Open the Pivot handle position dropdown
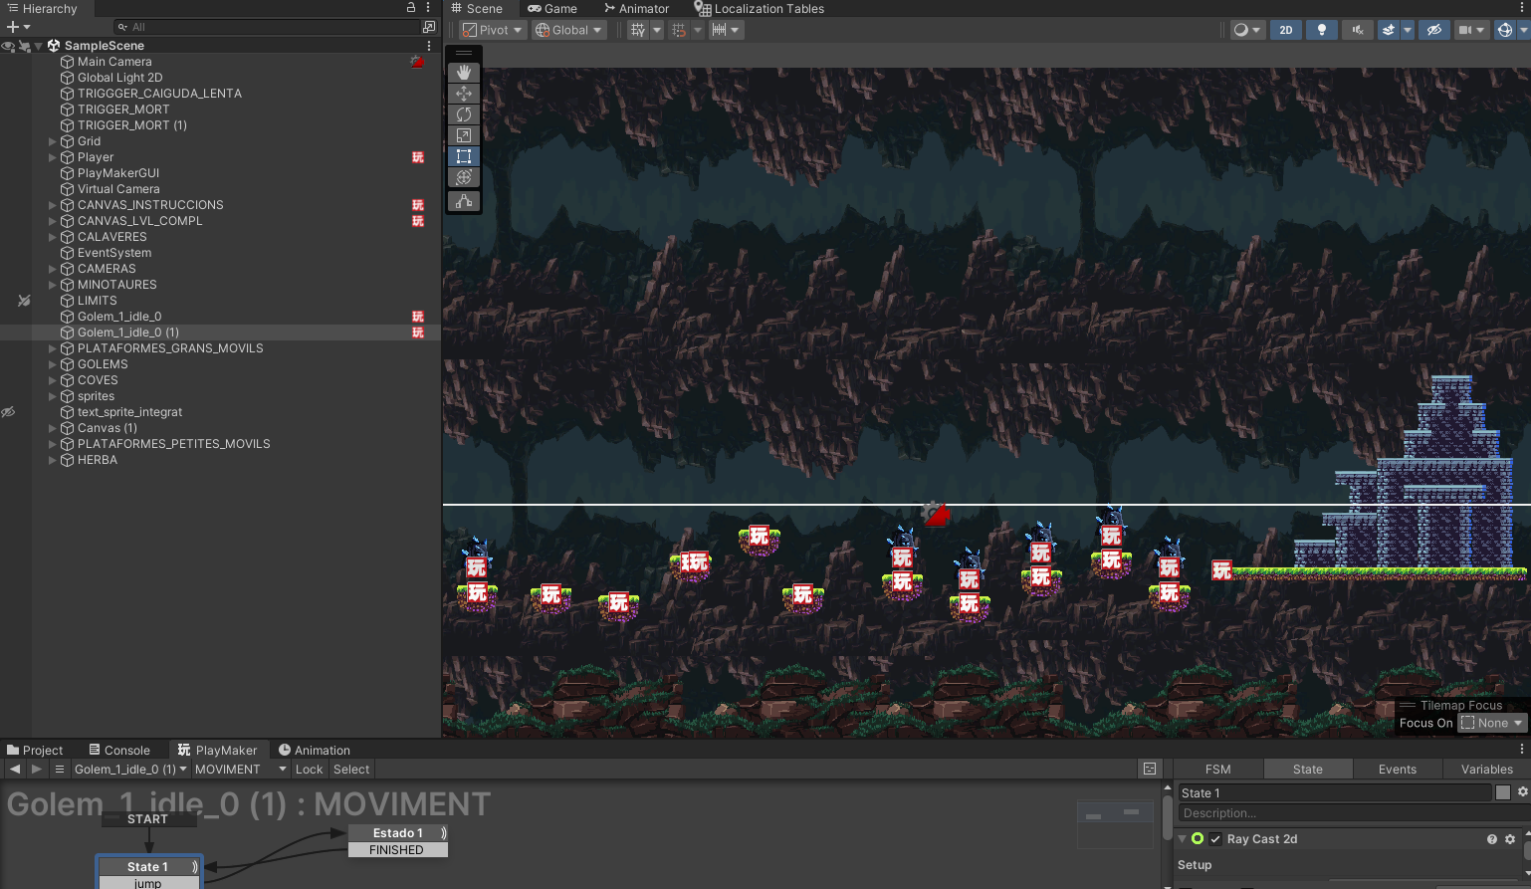The image size is (1531, 889). click(493, 30)
